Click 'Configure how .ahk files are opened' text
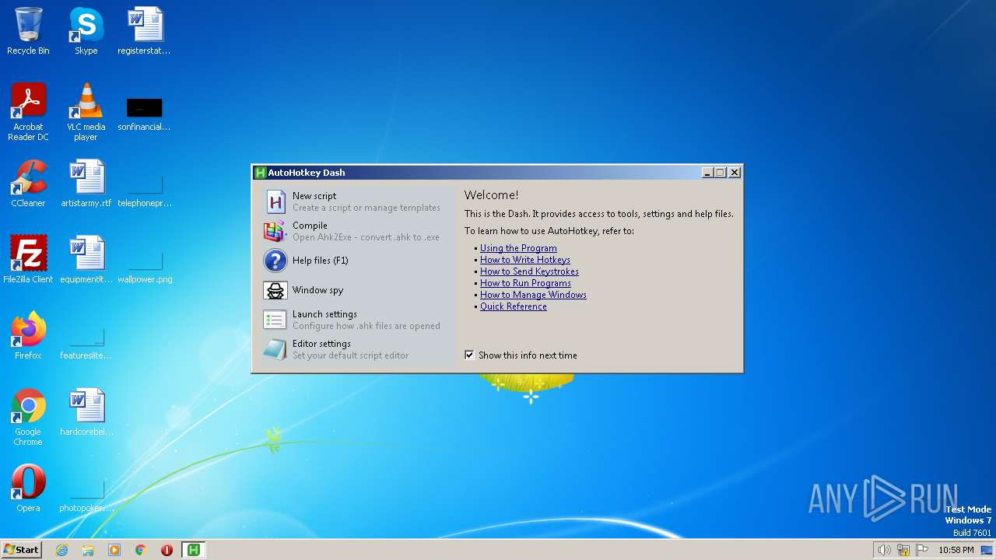996x560 pixels. (366, 326)
